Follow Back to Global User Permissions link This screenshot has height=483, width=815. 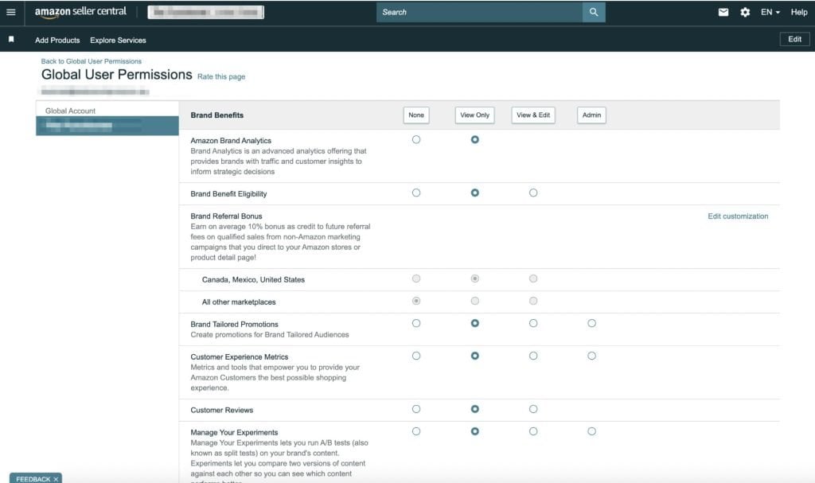(91, 61)
